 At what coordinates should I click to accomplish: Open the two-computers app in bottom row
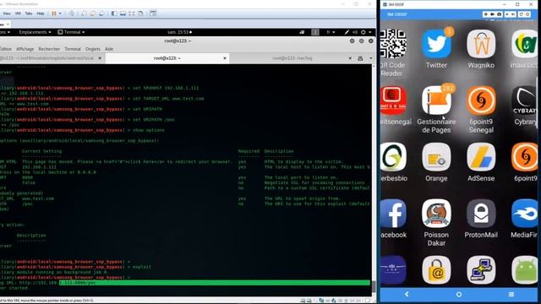481,270
